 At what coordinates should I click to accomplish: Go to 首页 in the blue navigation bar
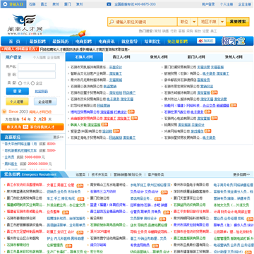[x=14, y=42]
